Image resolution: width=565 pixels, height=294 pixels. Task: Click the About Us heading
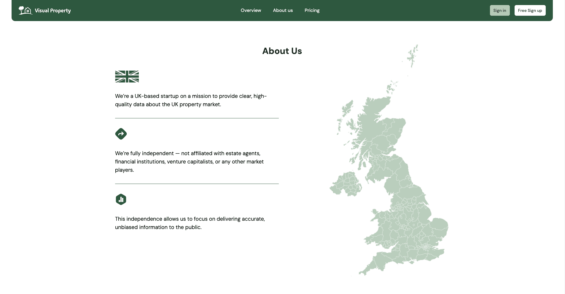click(282, 51)
